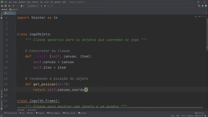
Task: Open the Event Log
Action: pyautogui.click(x=199, y=113)
